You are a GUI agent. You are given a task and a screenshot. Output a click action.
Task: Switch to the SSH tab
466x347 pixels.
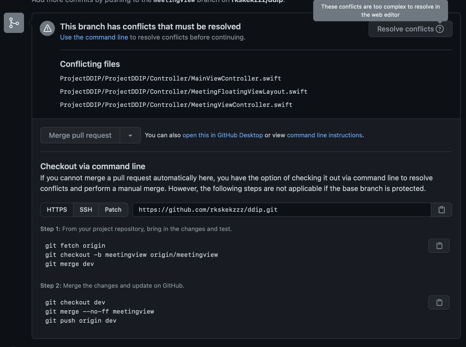point(86,210)
